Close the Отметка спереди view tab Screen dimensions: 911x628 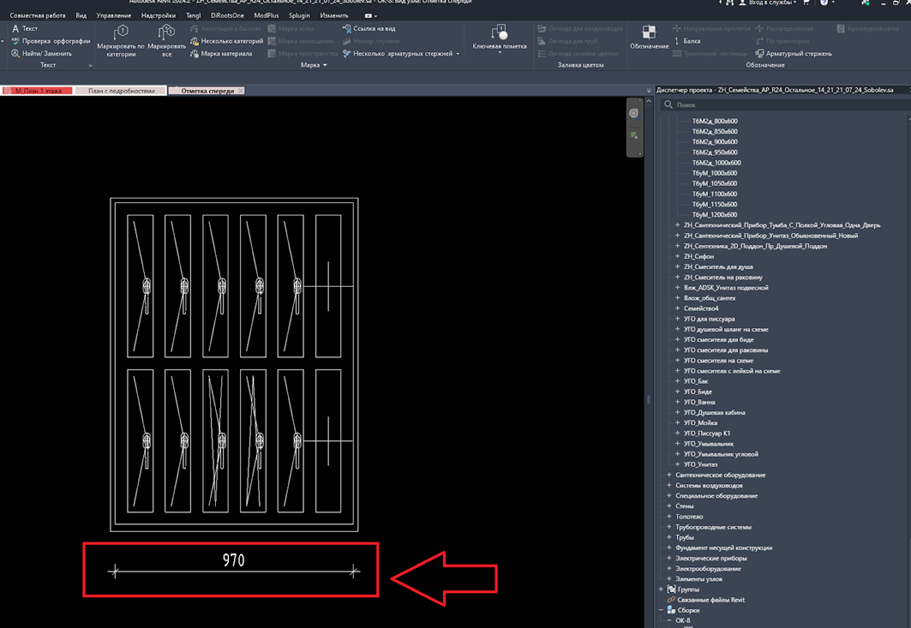tap(241, 91)
